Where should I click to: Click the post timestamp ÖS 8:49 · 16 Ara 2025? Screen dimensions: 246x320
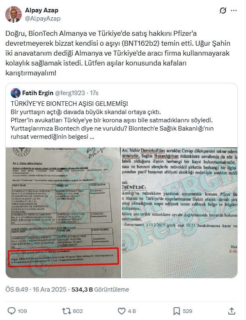point(36,290)
